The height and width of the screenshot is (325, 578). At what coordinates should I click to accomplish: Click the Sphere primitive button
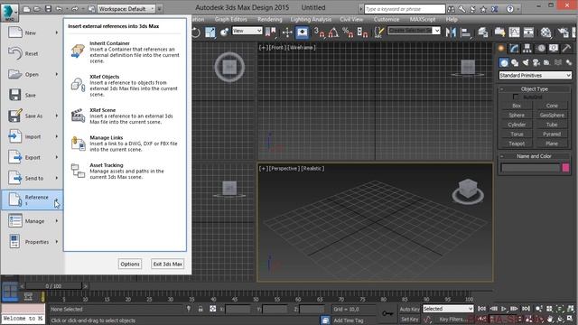click(517, 115)
